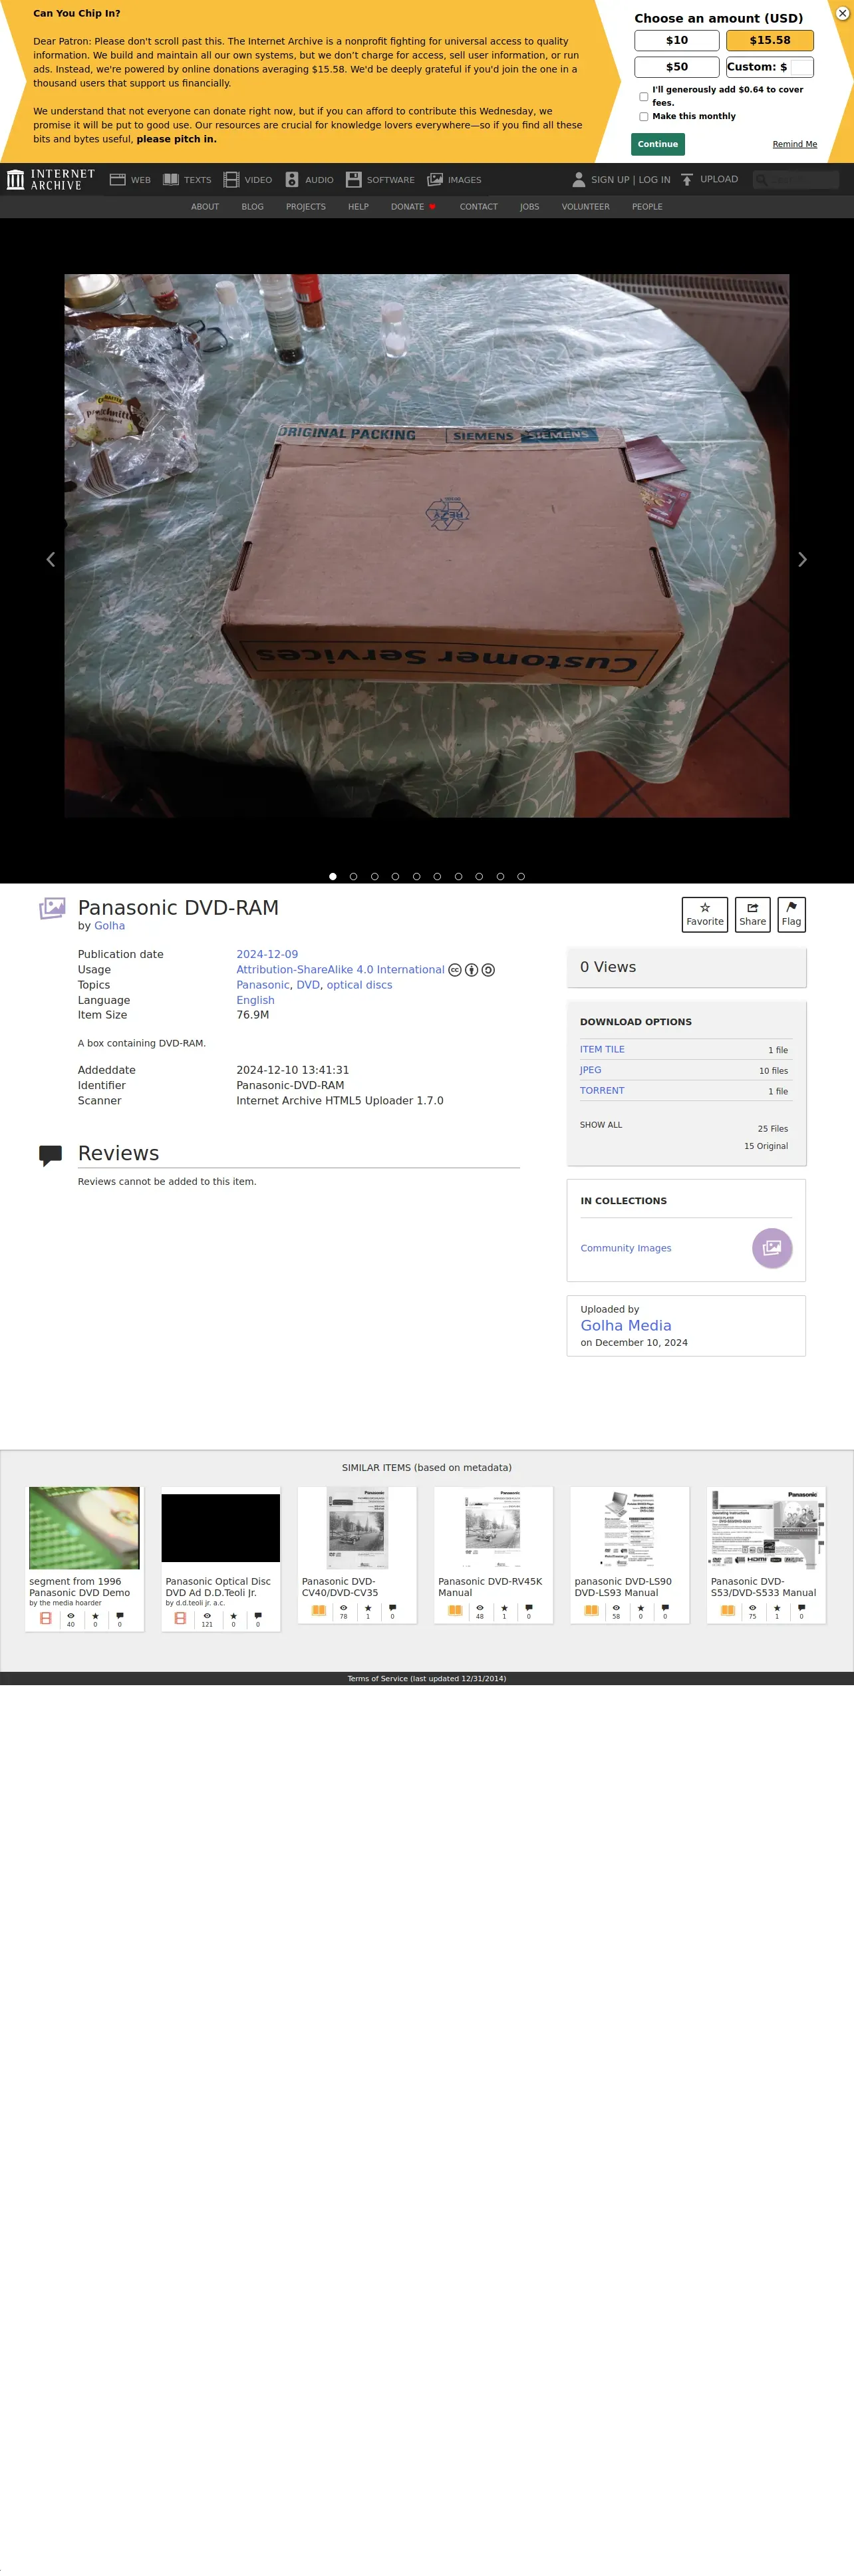Open the Web media menu
The height and width of the screenshot is (2576, 854).
click(x=130, y=180)
